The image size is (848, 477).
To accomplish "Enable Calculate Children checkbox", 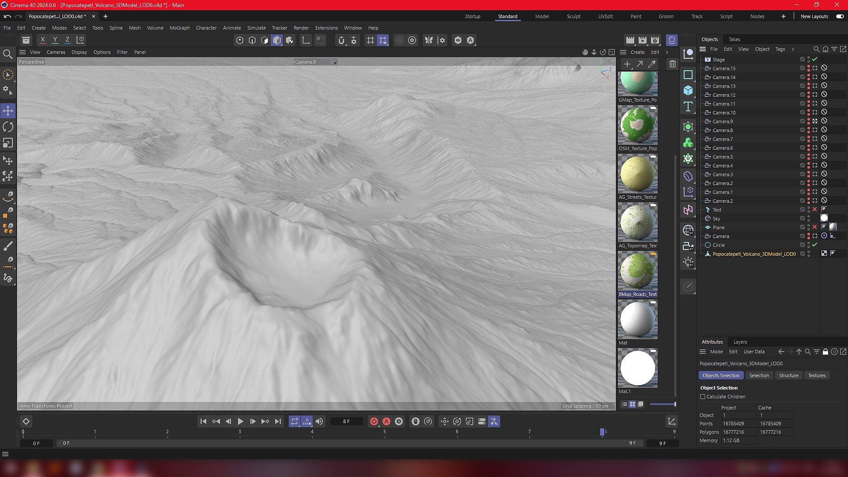I will (x=703, y=397).
